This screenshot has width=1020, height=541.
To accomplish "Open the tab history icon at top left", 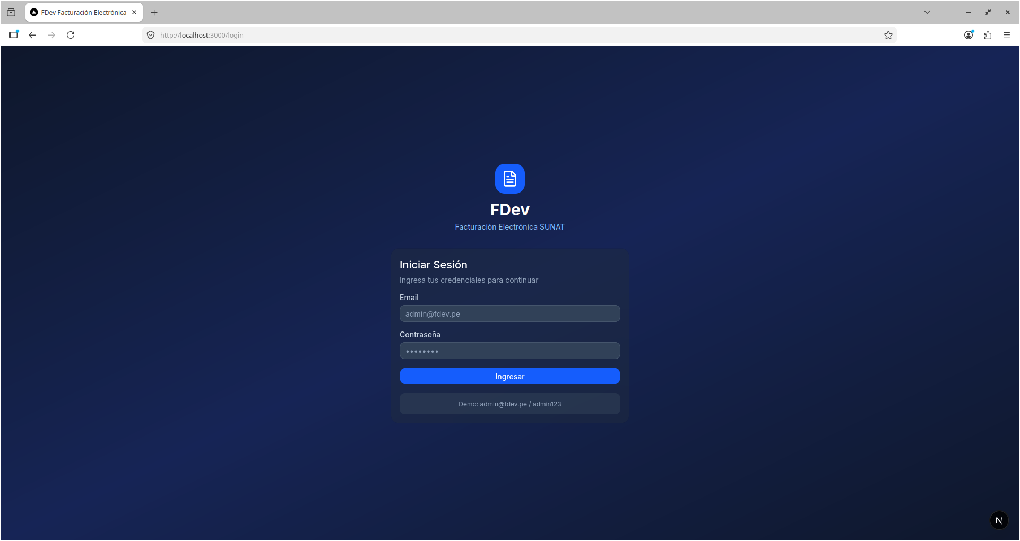I will coord(10,12).
